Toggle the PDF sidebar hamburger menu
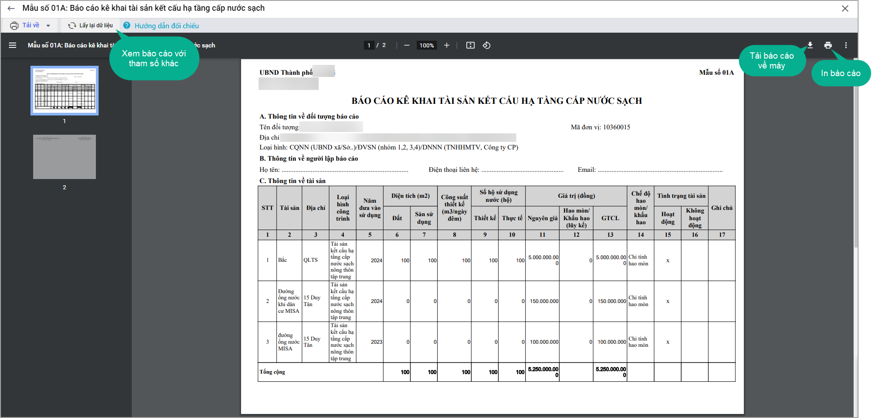 [x=13, y=45]
